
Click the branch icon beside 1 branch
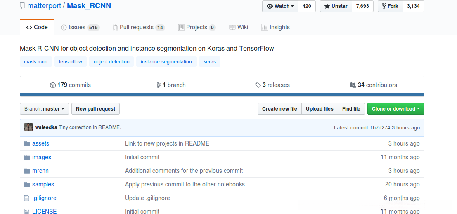[159, 85]
